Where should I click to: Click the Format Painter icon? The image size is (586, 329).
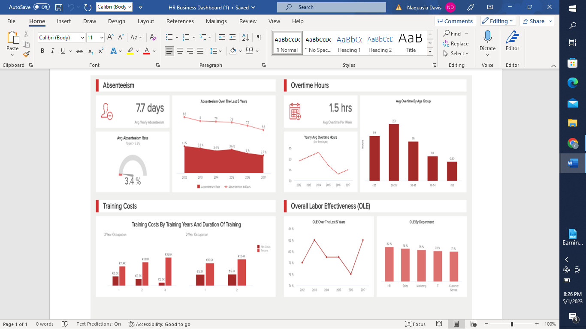(x=26, y=54)
